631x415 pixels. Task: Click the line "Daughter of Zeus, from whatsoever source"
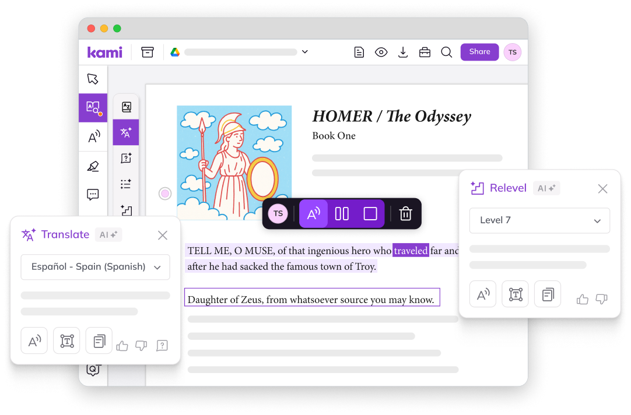pos(311,300)
